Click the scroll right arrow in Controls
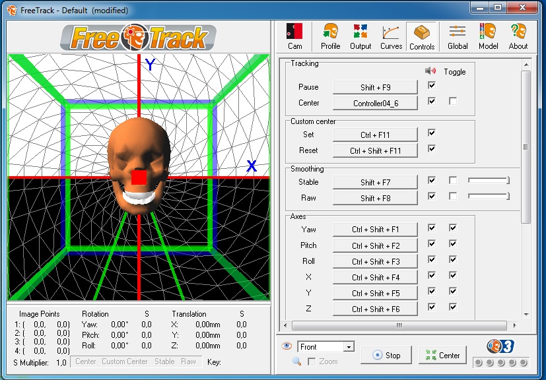This screenshot has width=546, height=380. pyautogui.click(x=515, y=325)
